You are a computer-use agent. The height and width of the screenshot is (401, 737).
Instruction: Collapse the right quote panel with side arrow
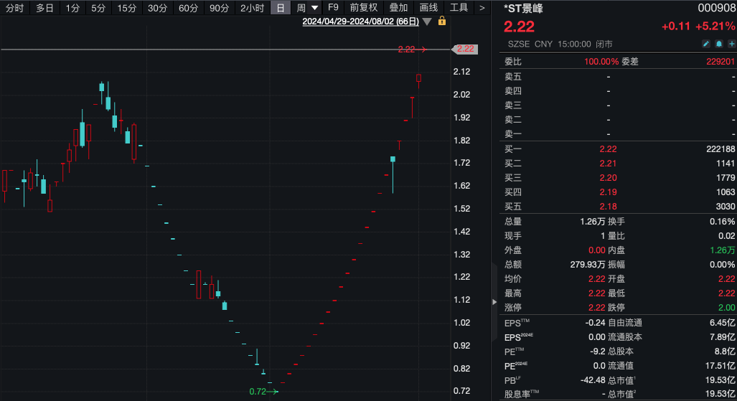tap(494, 302)
